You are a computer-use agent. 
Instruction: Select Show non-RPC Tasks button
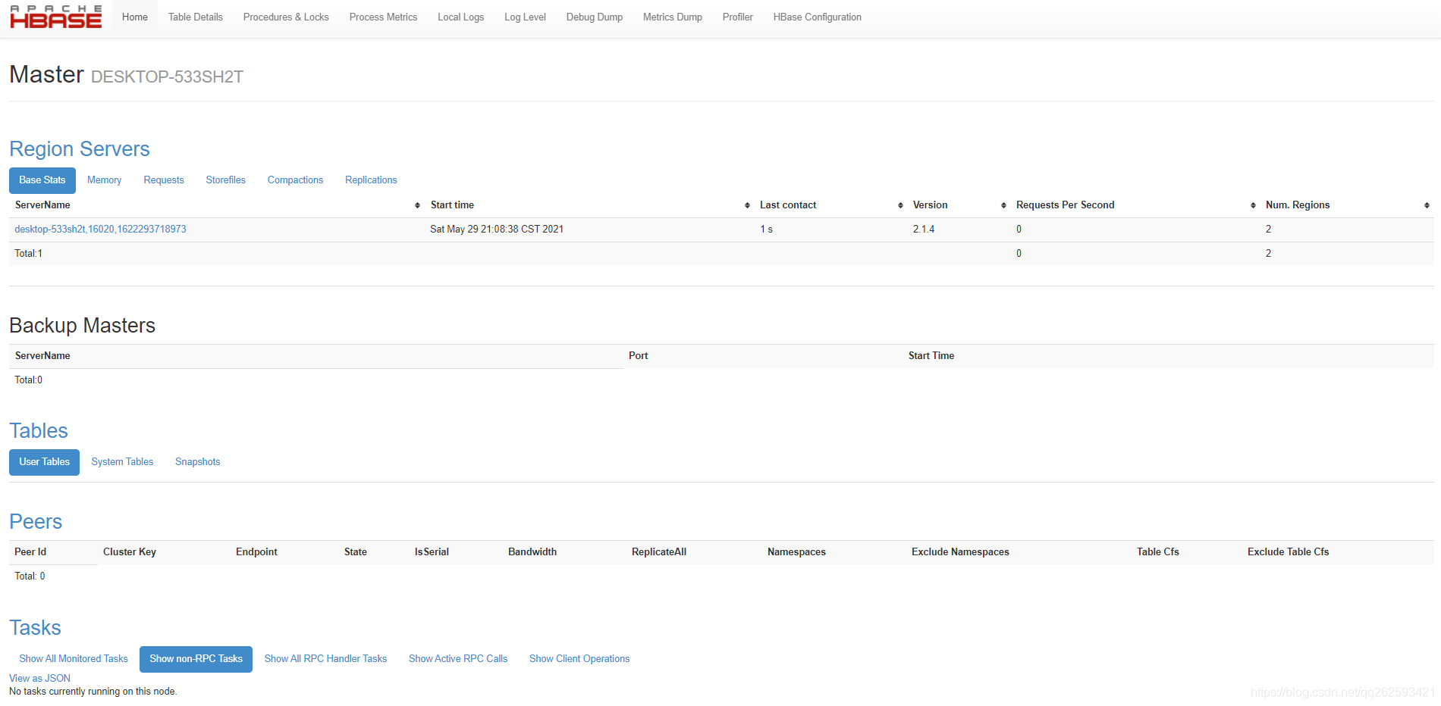[x=196, y=659]
